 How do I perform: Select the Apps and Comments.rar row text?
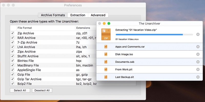pos(130,47)
